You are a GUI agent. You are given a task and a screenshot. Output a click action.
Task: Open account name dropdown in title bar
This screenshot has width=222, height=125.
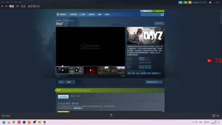tap(199, 2)
